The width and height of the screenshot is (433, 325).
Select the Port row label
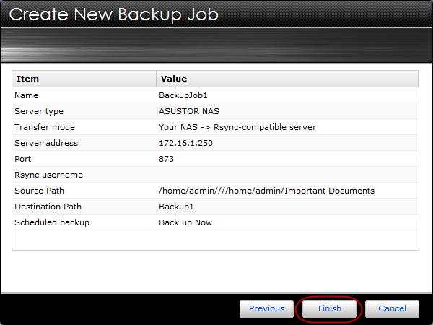click(22, 159)
